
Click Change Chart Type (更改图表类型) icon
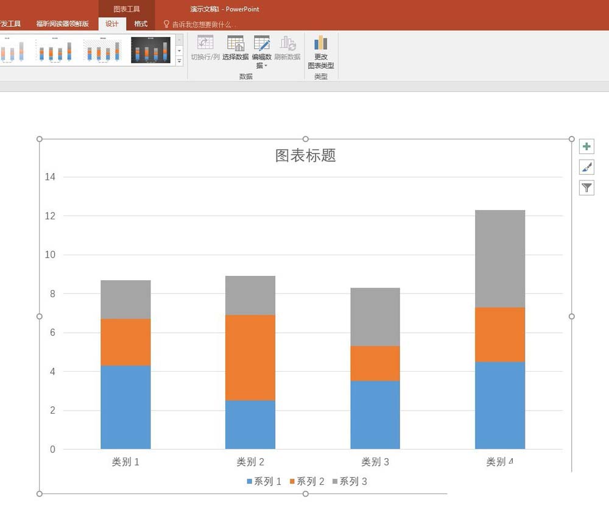[x=320, y=44]
